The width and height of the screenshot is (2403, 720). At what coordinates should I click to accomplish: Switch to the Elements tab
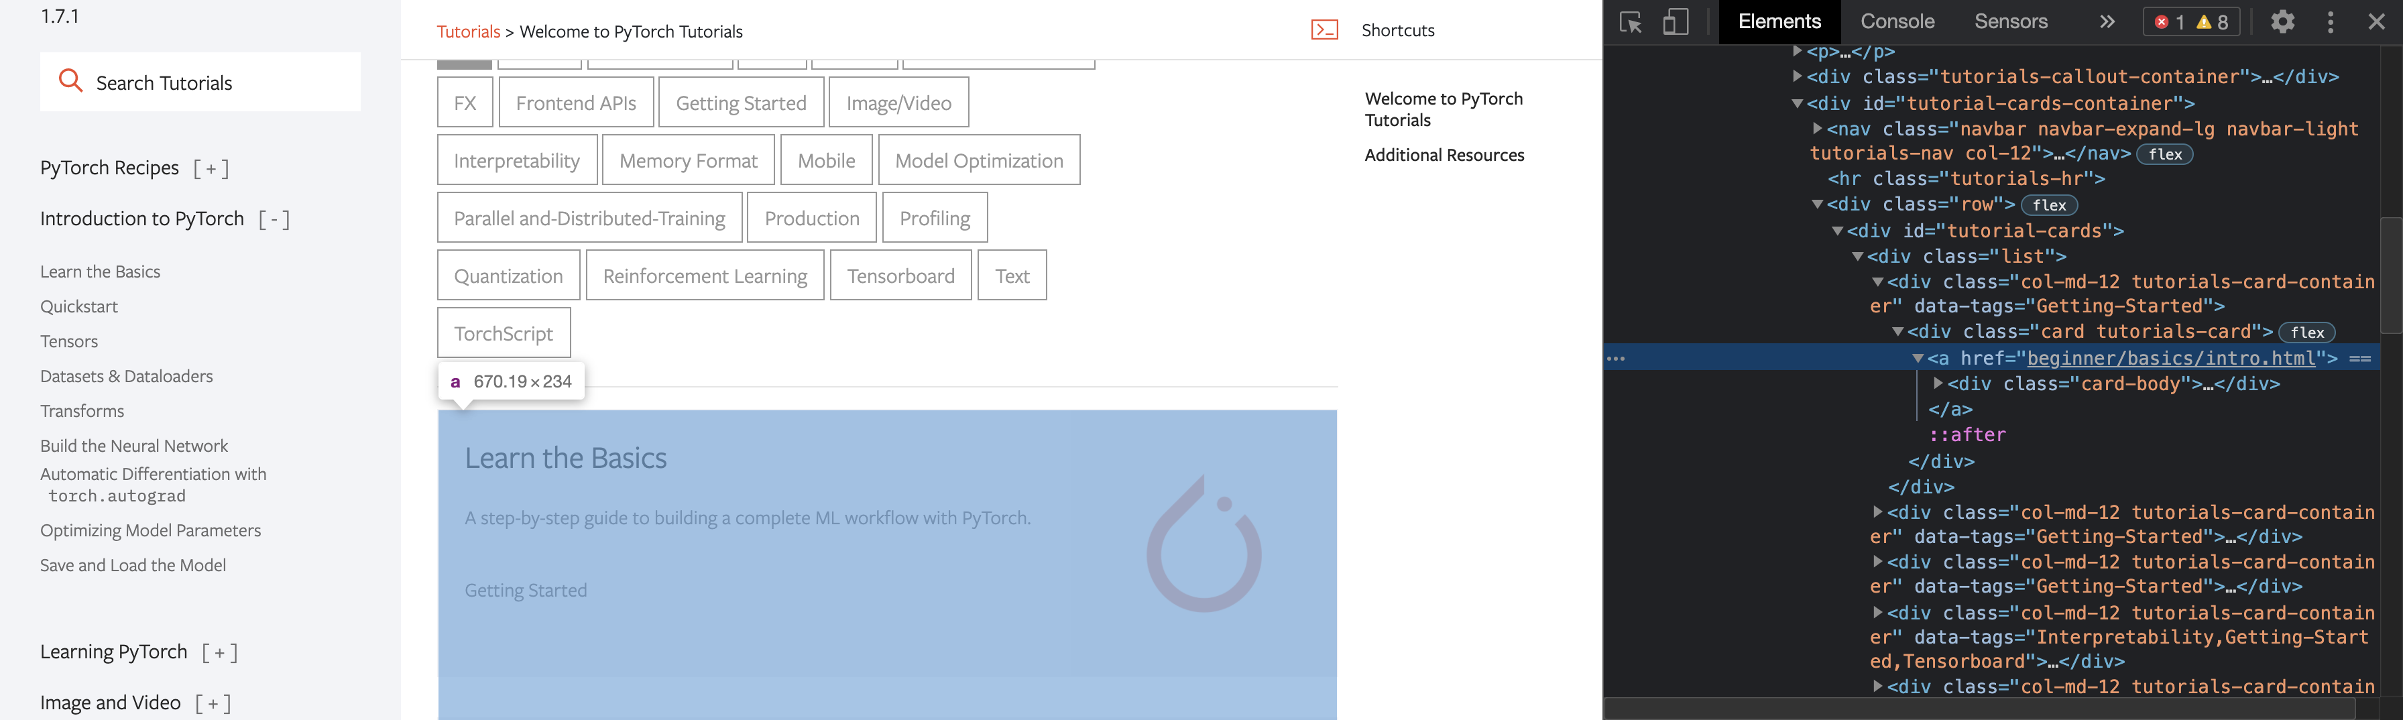(x=1779, y=21)
